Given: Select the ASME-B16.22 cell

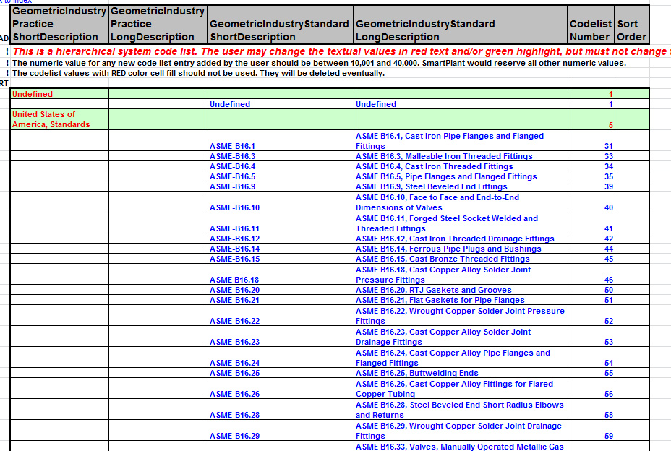Looking at the screenshot, I should [281, 315].
